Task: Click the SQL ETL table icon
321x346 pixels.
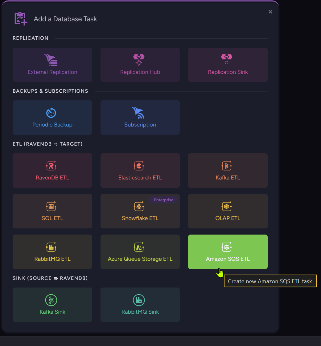Action: pyautogui.click(x=51, y=206)
